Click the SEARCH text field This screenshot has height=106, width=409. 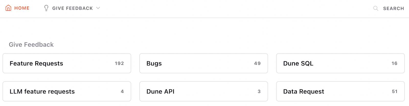tap(393, 8)
